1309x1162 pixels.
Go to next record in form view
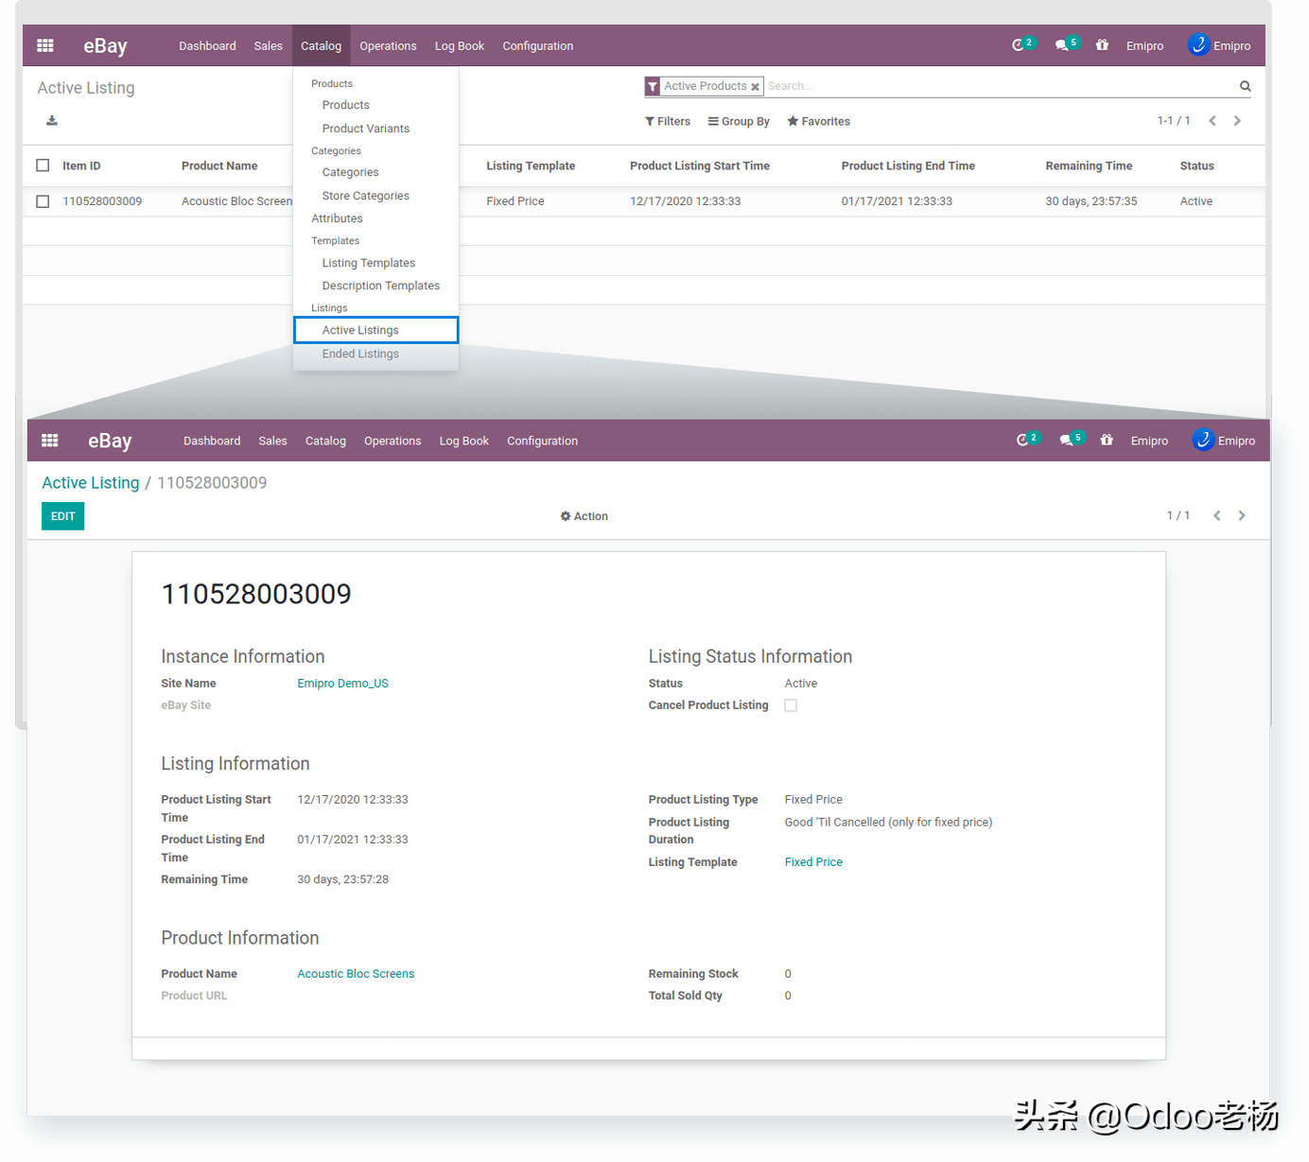coord(1242,515)
